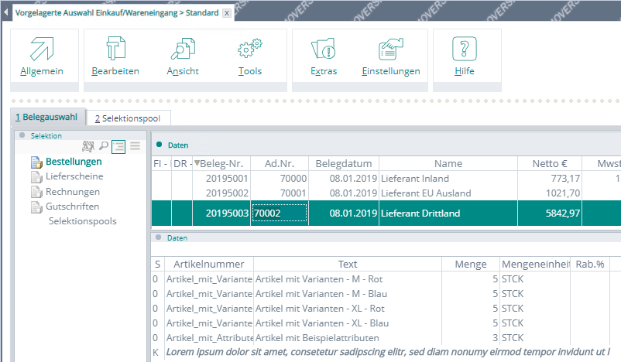Toggle the tree view icon in Selektion

(x=118, y=146)
